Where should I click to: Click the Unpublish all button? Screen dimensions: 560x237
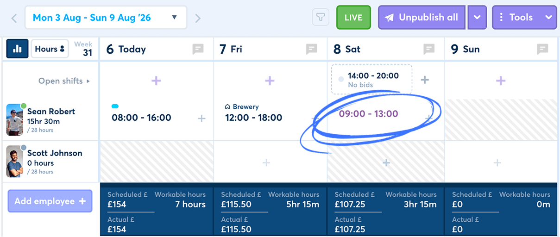point(422,18)
